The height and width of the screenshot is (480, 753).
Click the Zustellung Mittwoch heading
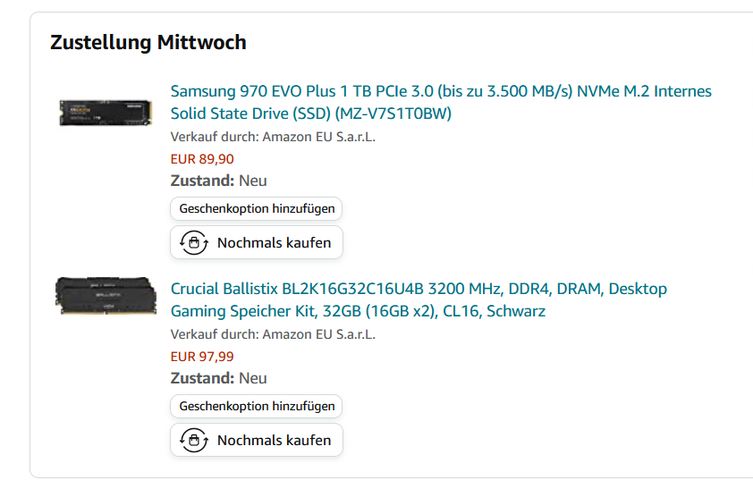pyautogui.click(x=148, y=42)
